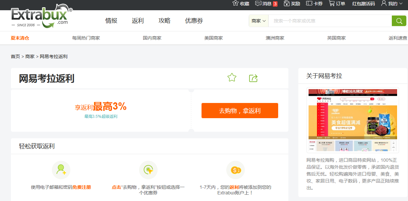
Task: Click the green search magnifier button
Action: point(399,21)
